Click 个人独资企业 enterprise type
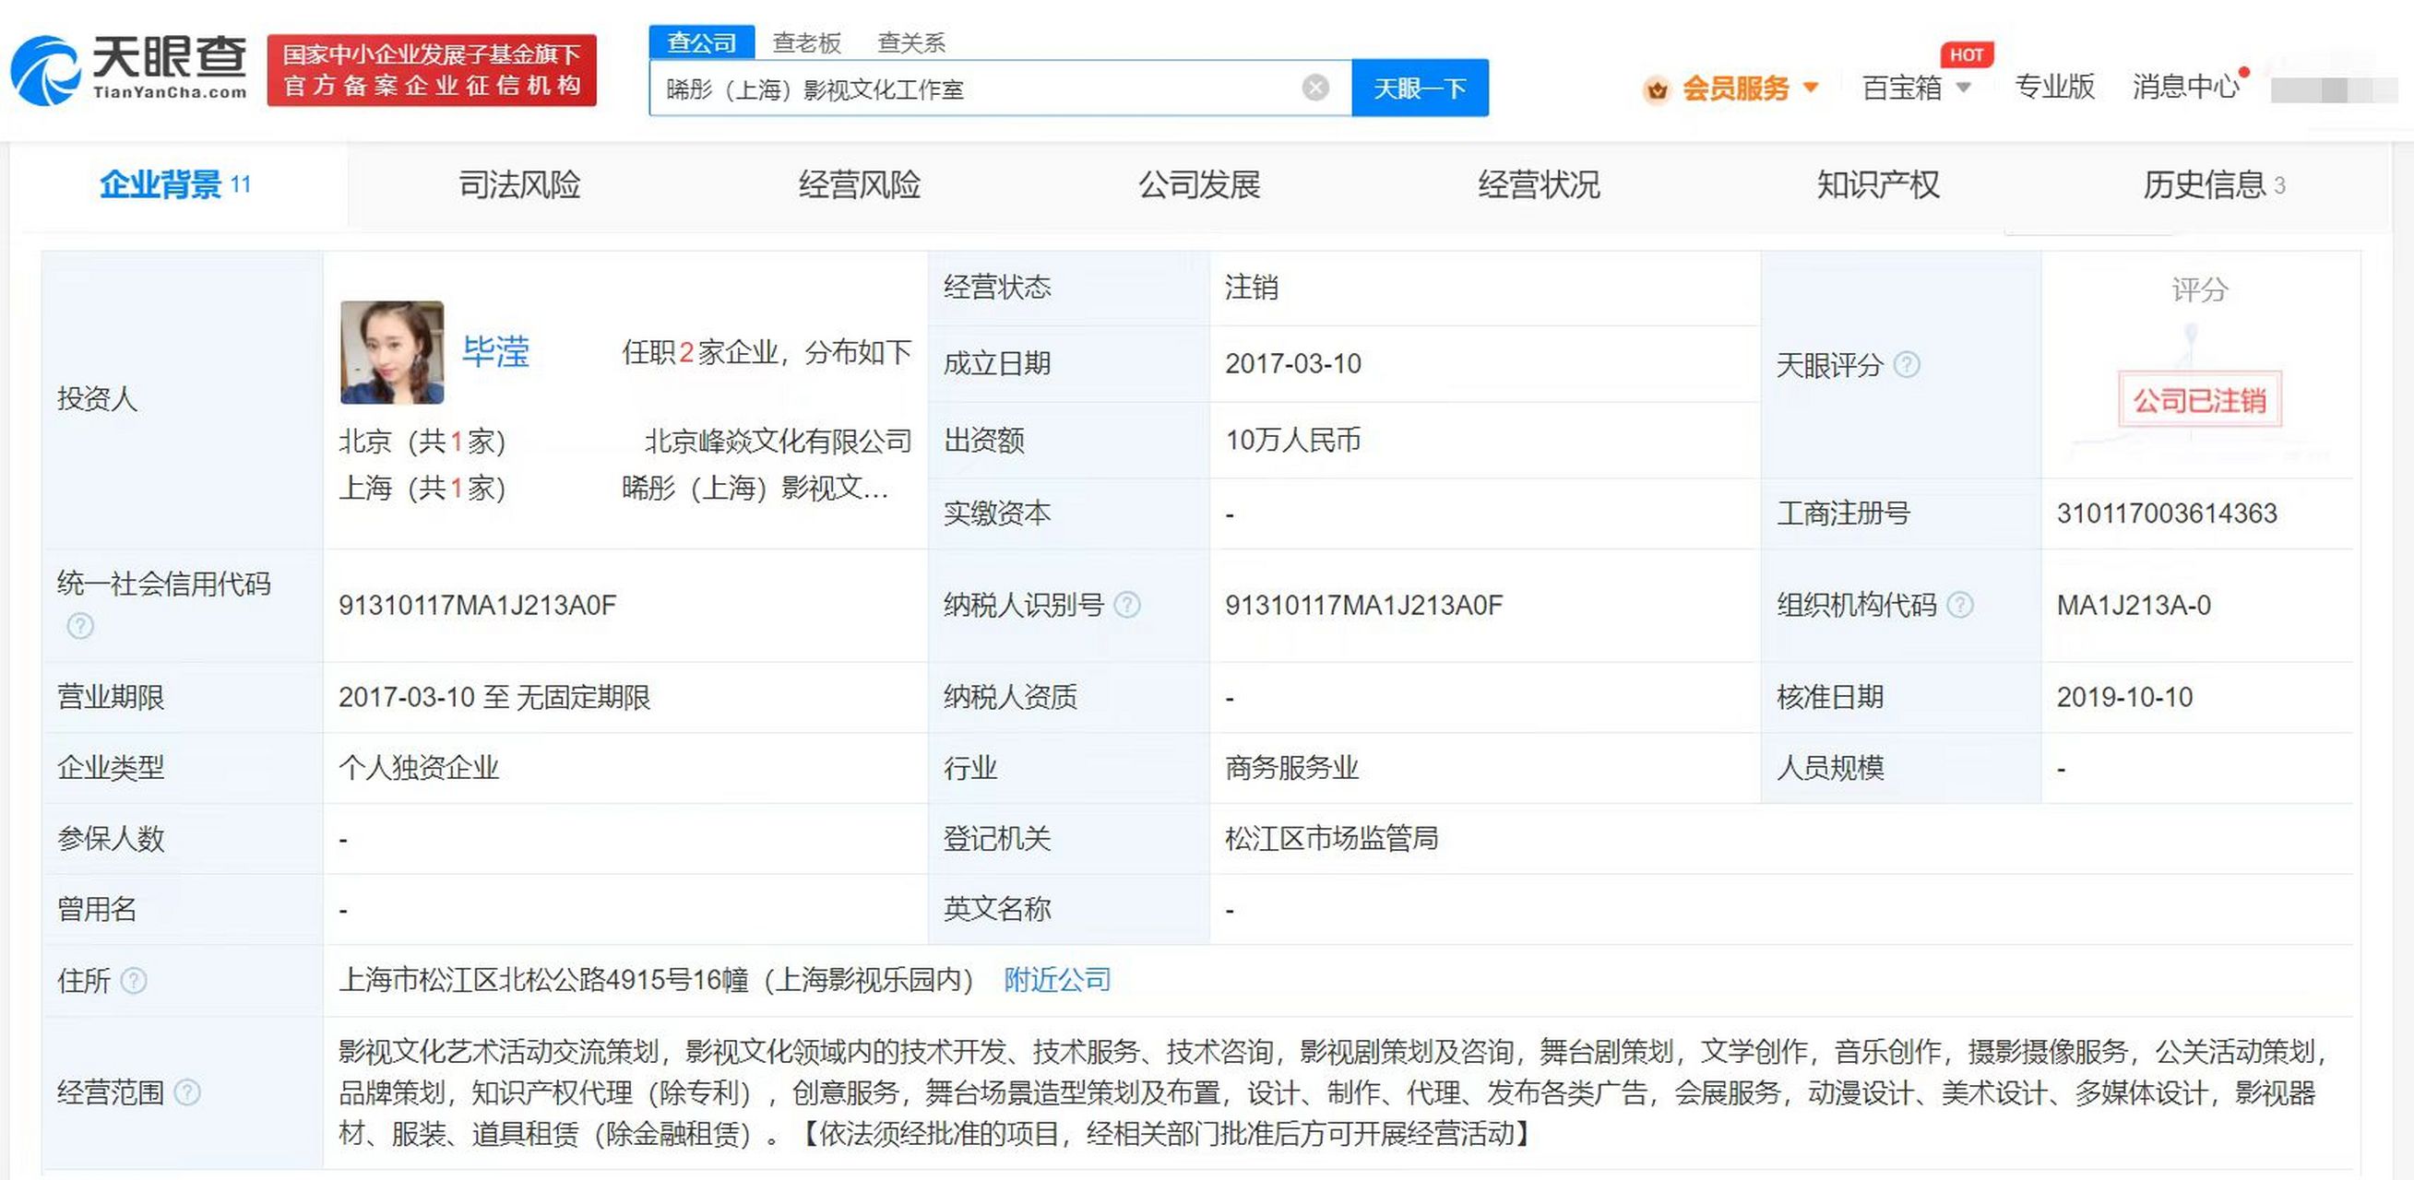Viewport: 2414px width, 1180px height. (418, 768)
